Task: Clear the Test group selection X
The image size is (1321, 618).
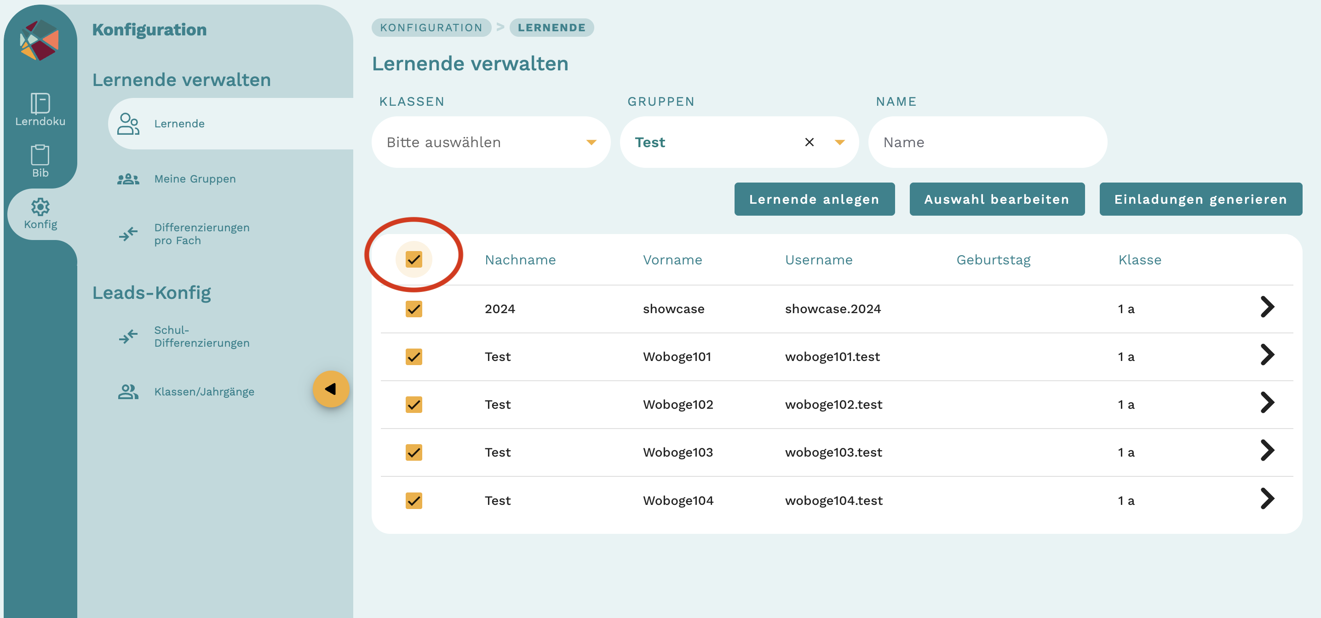Action: [809, 142]
